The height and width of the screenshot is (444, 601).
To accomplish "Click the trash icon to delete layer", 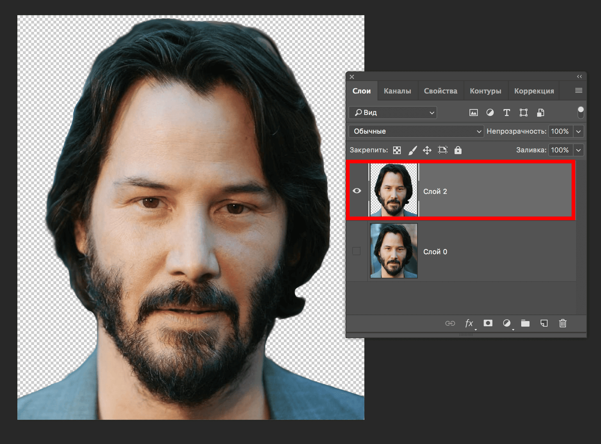I will (562, 323).
